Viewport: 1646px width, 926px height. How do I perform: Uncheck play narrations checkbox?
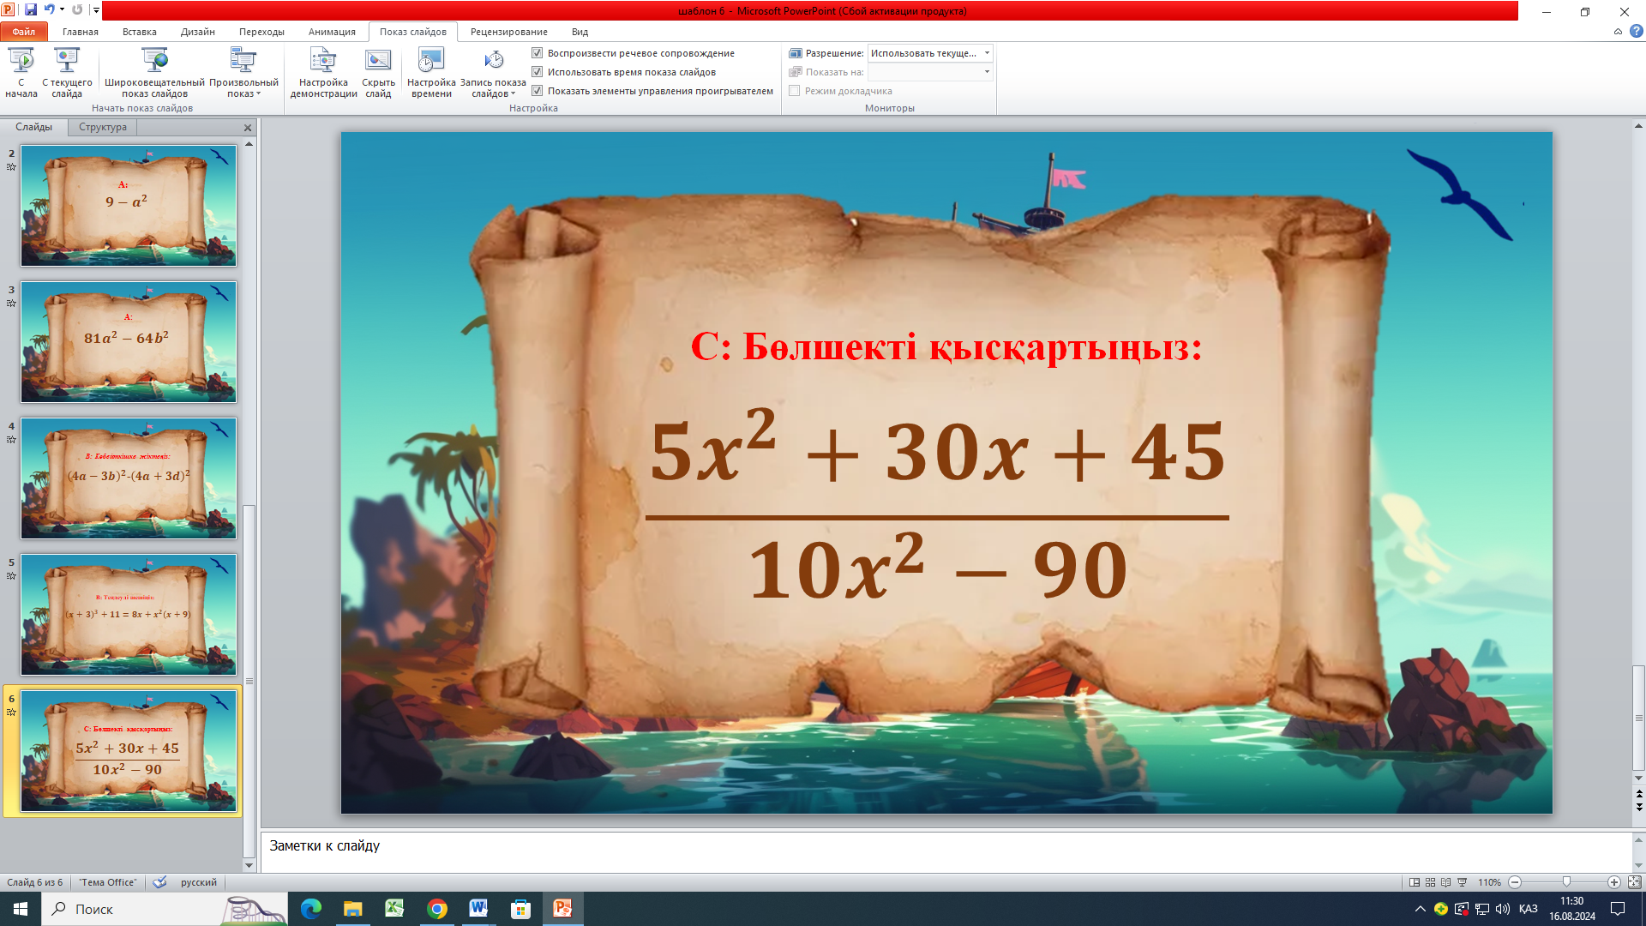point(538,53)
